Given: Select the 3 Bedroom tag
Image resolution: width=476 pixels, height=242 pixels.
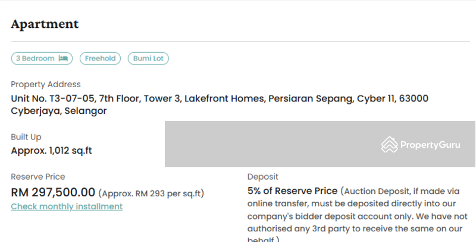Looking at the screenshot, I should pos(42,58).
